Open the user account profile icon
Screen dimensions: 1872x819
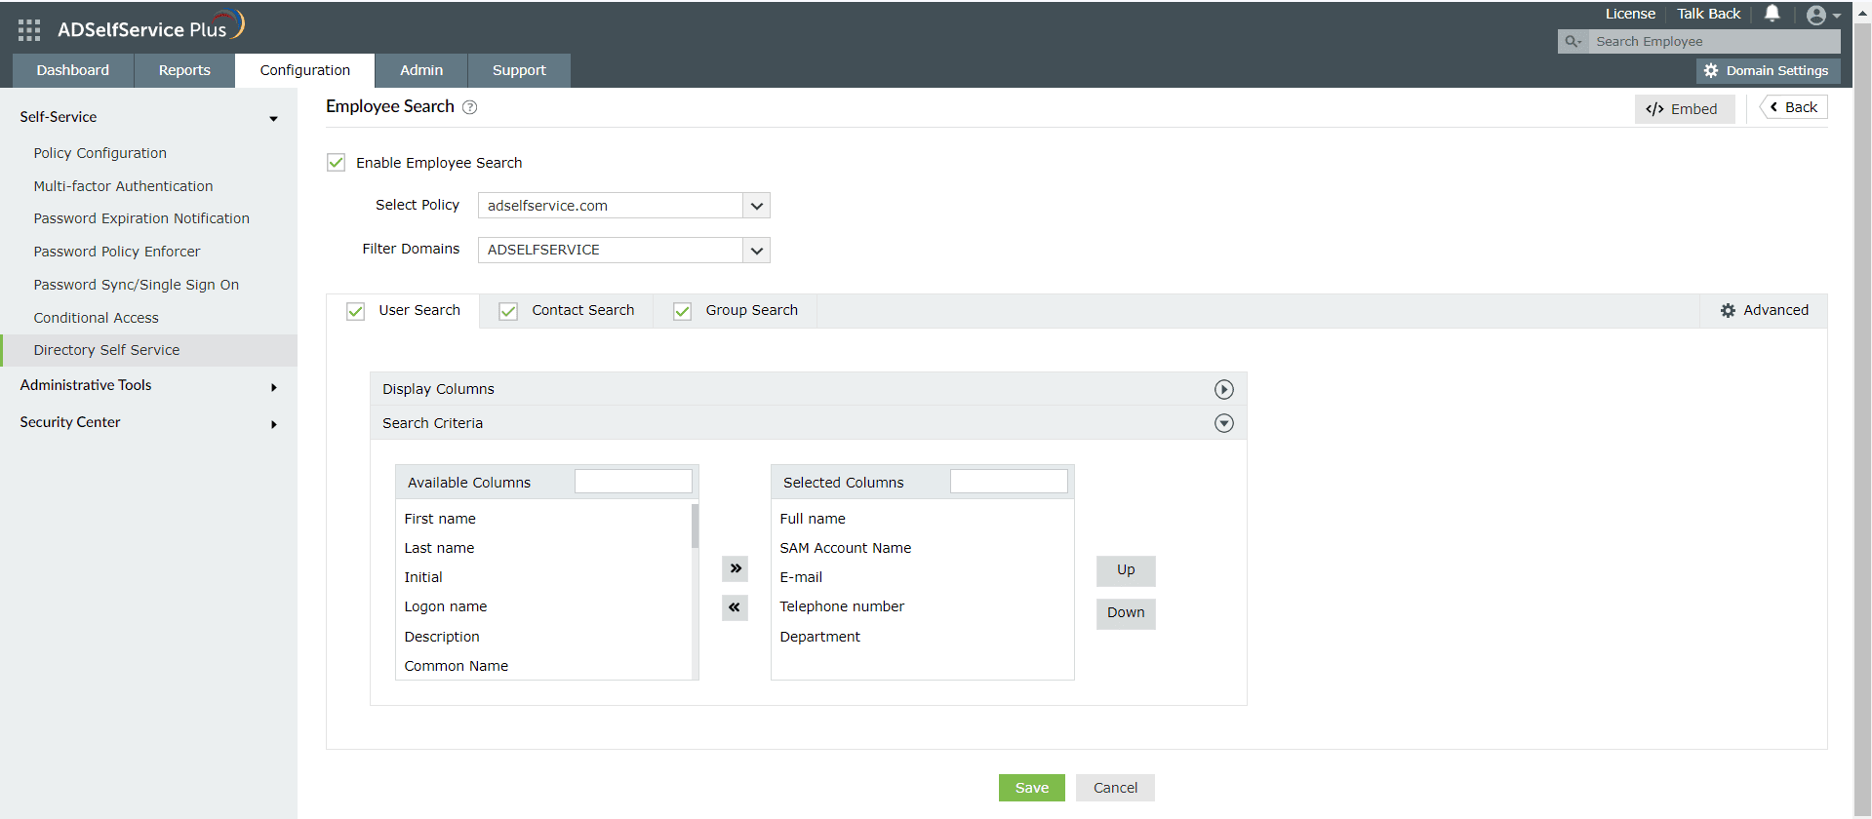click(1816, 15)
